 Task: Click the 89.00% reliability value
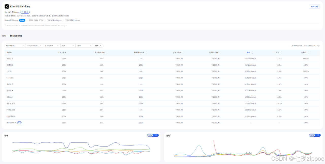[x=306, y=59]
